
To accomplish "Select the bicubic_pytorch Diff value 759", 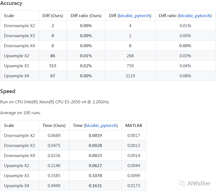I will click(130, 66).
